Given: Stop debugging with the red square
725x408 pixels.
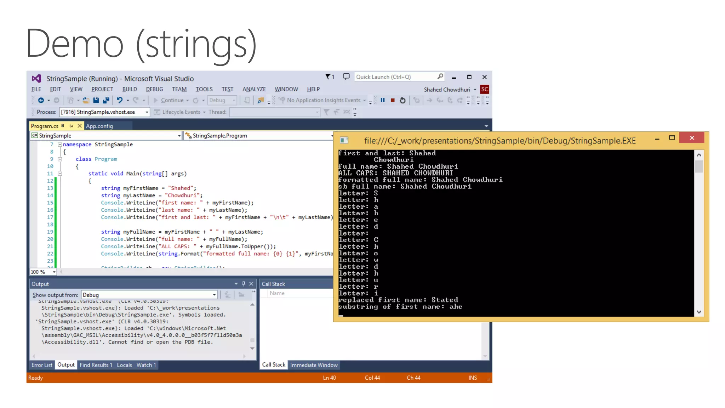Looking at the screenshot, I should pyautogui.click(x=393, y=100).
